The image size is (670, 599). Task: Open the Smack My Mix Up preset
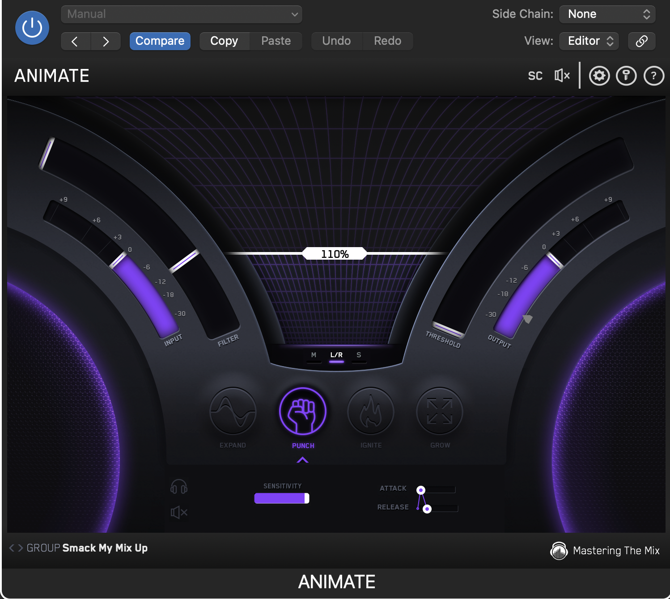(105, 548)
